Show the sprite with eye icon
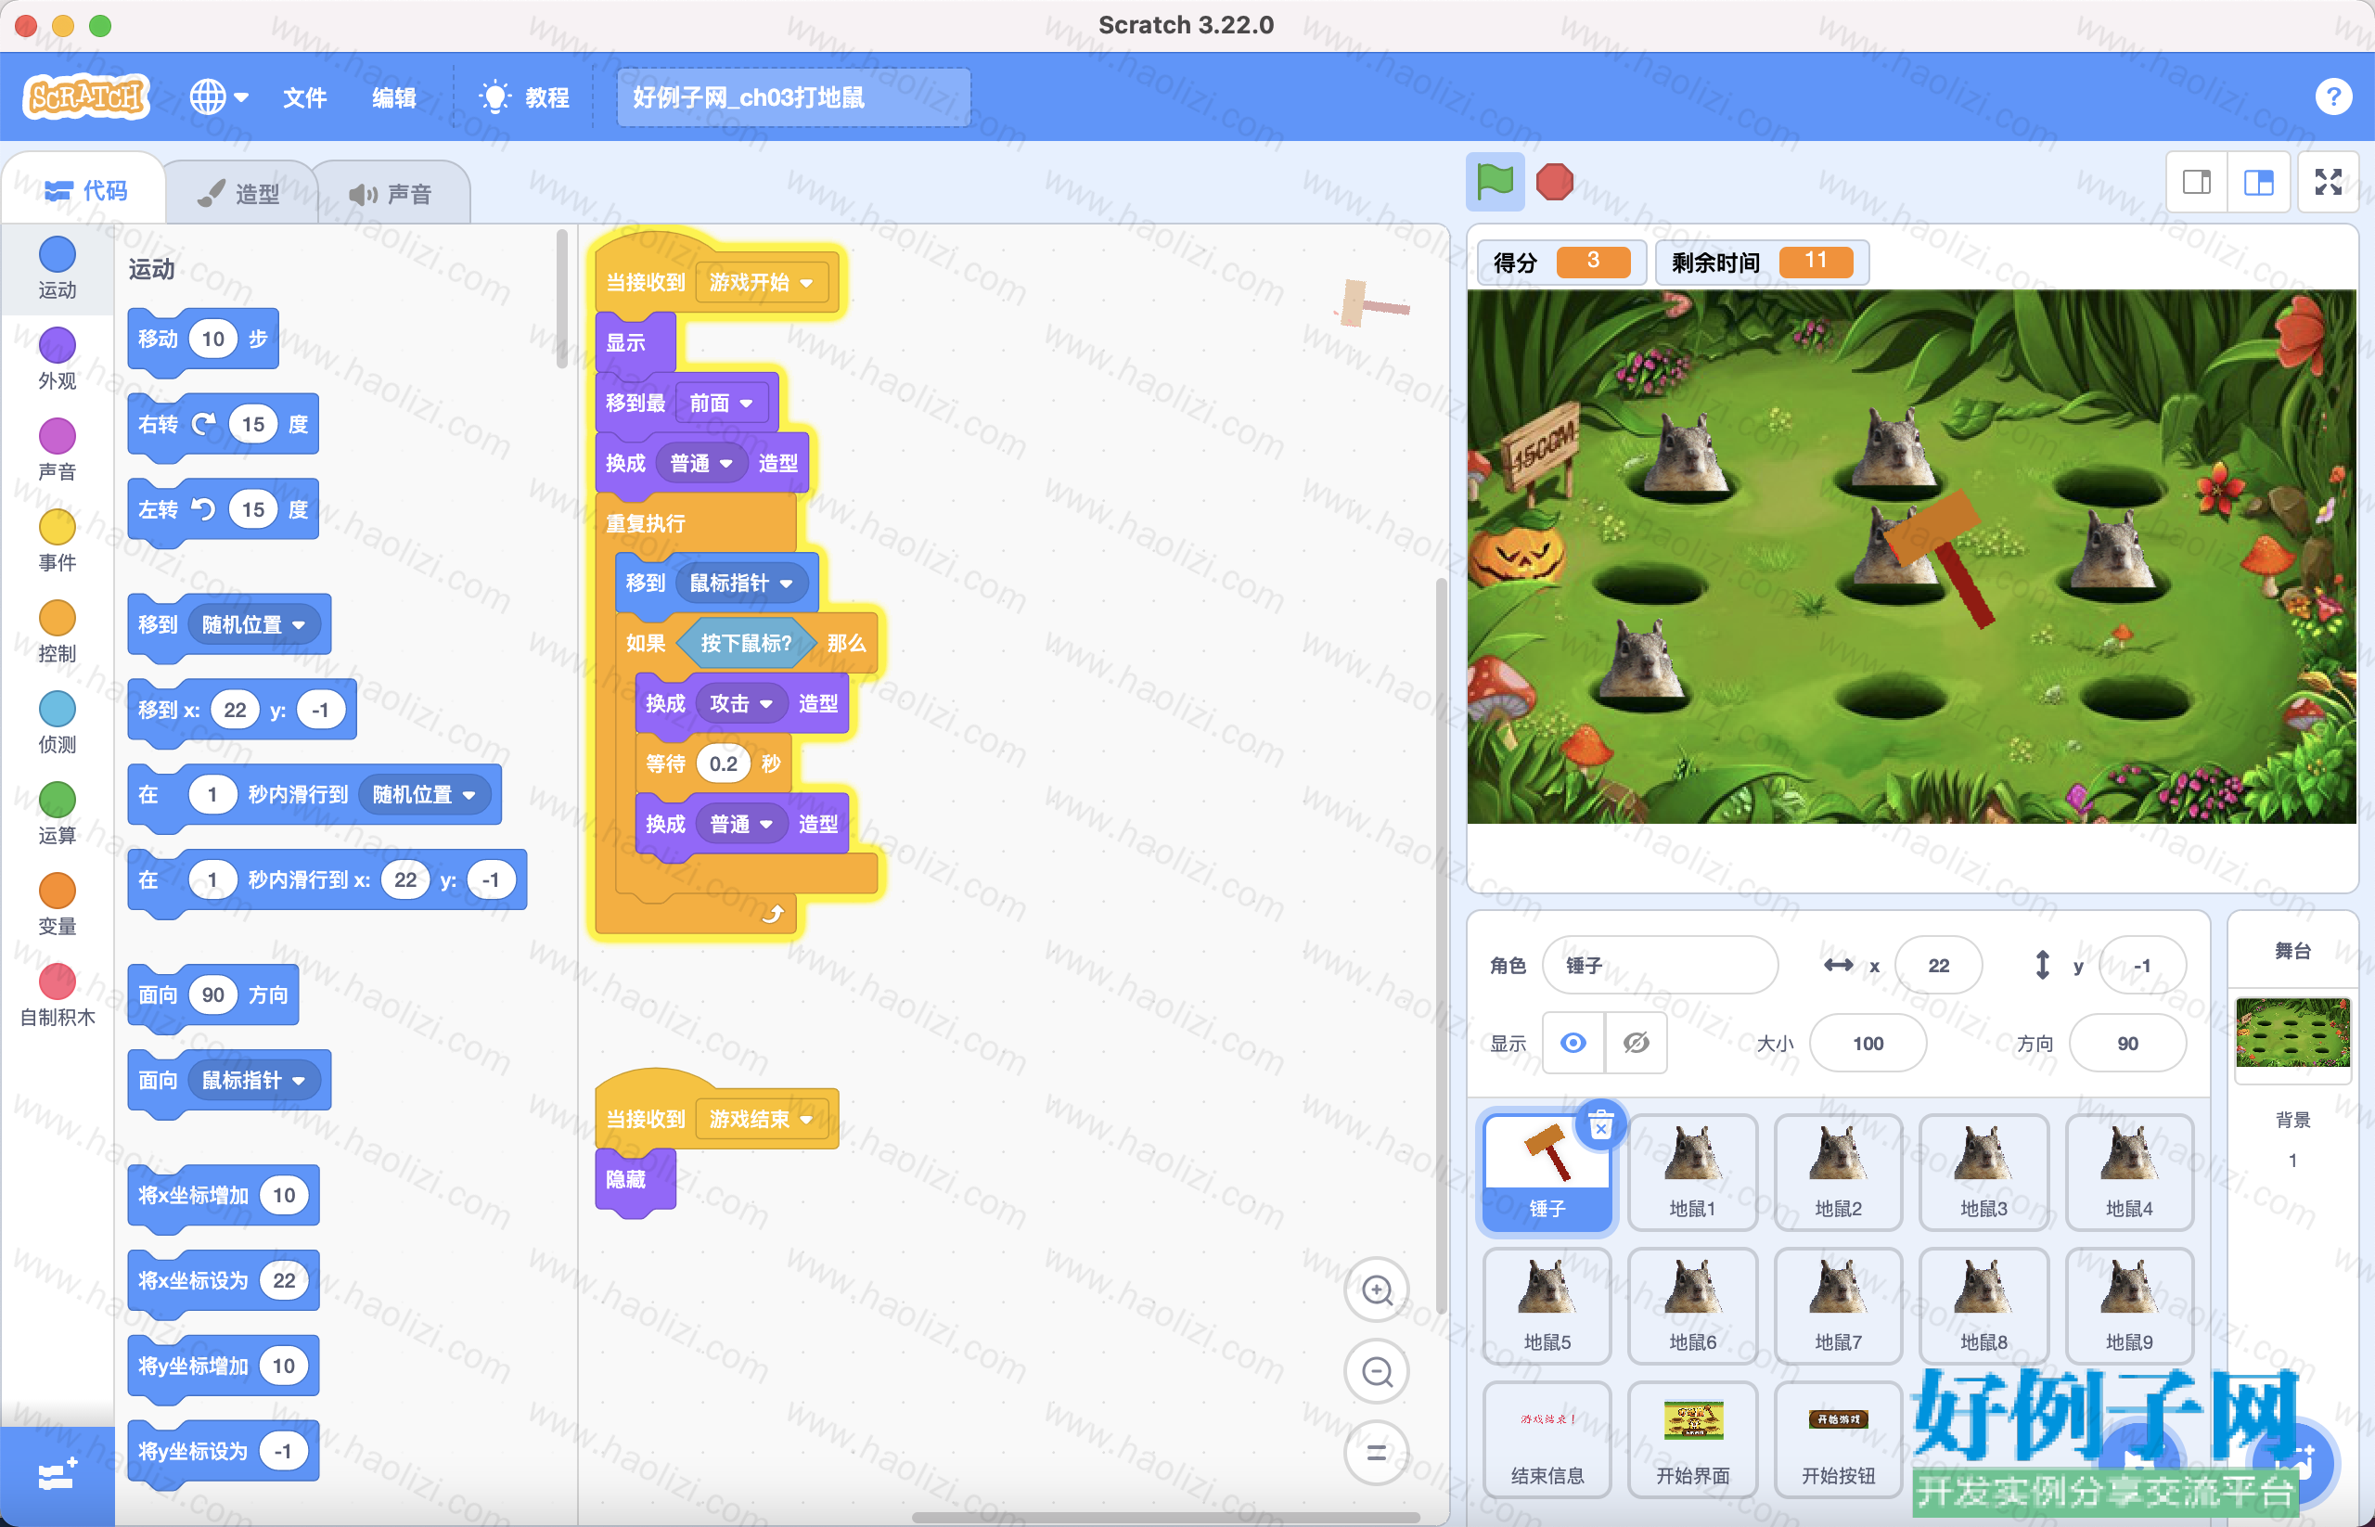 pos(1573,1043)
